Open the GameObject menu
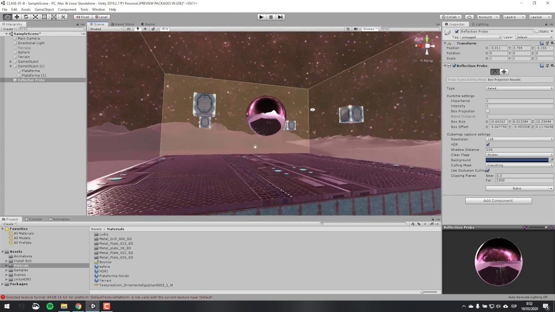This screenshot has height=312, width=555. 44,9
